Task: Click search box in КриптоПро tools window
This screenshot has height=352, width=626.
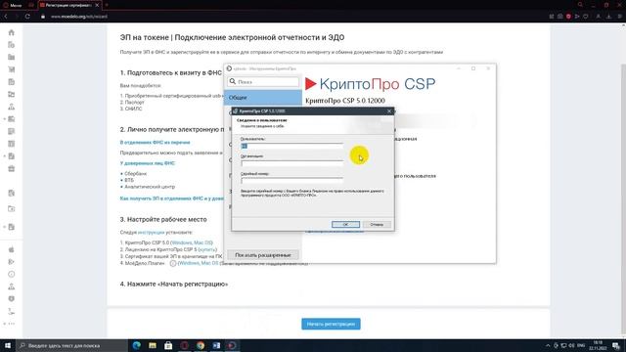Action: [263, 81]
